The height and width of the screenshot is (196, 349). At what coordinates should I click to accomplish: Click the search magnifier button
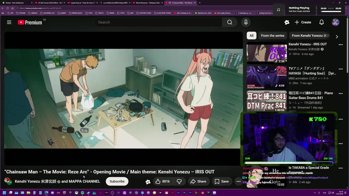[x=230, y=22]
